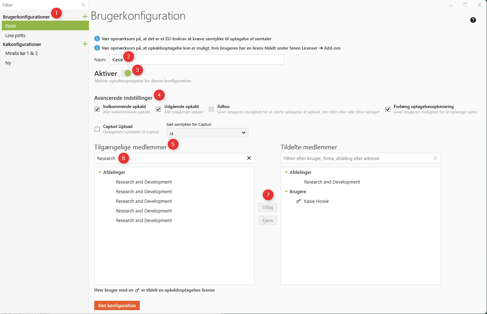This screenshot has width=487, height=314.
Task: Uncheck the Indkommende opkald checkbox
Action: coord(97,109)
